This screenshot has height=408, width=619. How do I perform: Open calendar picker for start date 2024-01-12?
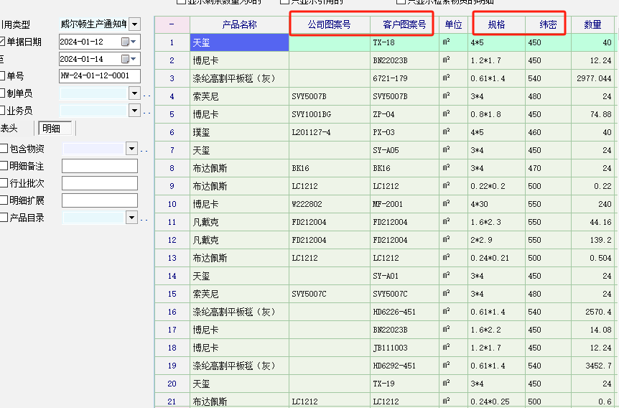pos(129,42)
